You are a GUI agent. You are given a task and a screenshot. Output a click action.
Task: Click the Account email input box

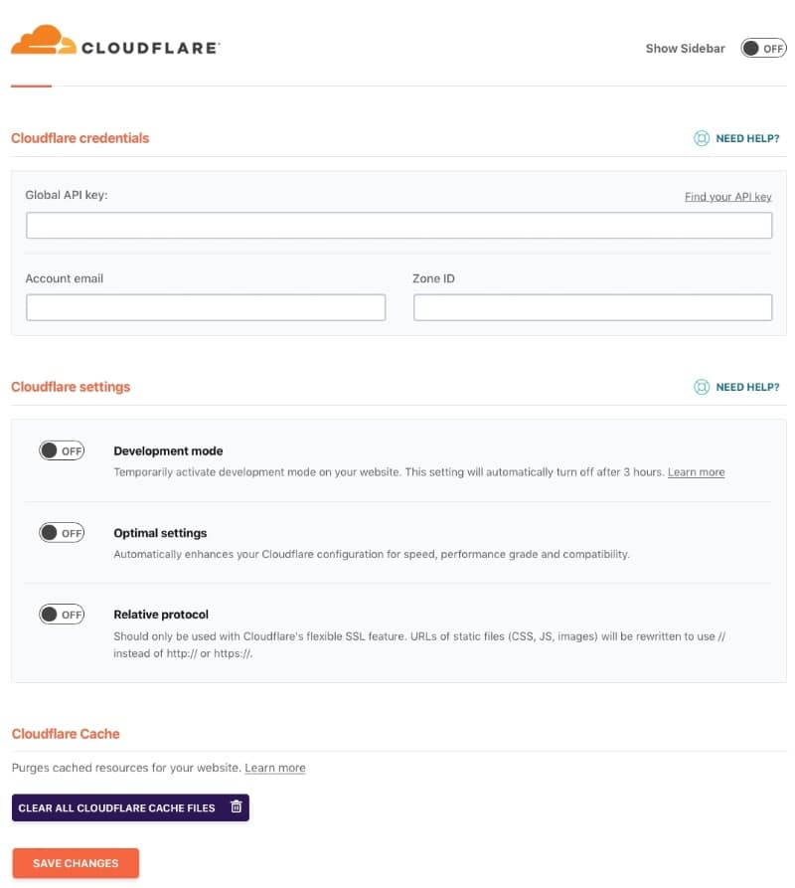[206, 306]
